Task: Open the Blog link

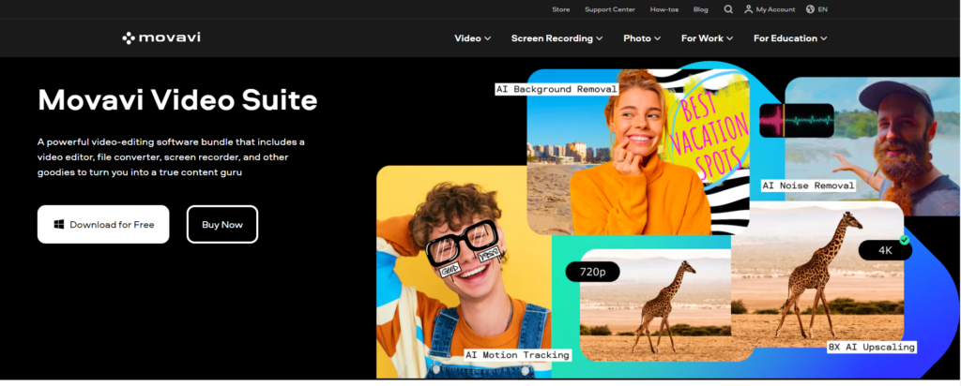Action: click(700, 9)
